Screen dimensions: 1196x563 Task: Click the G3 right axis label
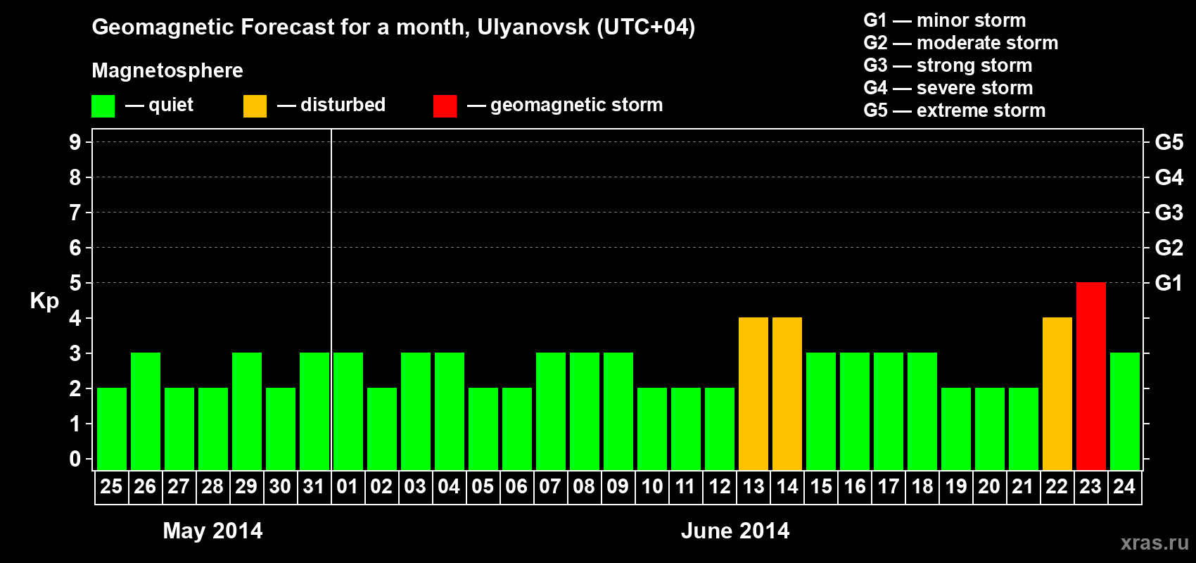[1169, 213]
